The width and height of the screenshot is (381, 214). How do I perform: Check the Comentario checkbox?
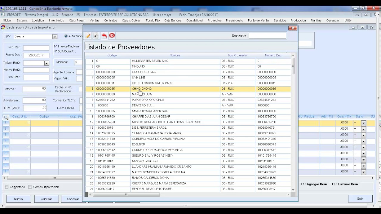tap(7, 187)
